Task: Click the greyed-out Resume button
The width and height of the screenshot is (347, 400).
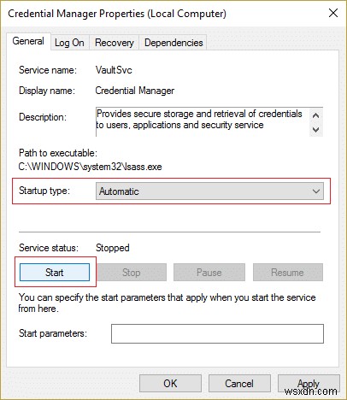Action: tap(288, 273)
